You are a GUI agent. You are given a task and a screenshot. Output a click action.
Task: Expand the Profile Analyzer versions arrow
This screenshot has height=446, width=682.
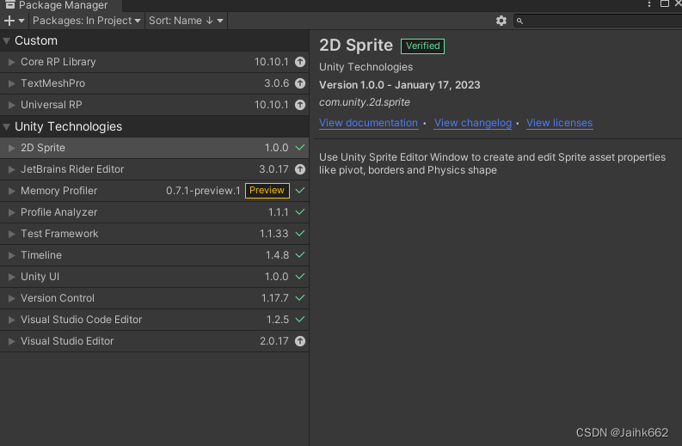click(x=12, y=212)
